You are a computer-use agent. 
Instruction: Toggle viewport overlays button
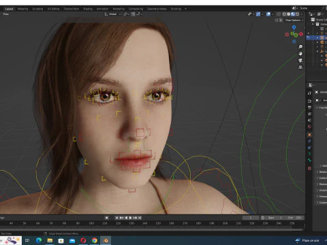[x=268, y=14]
